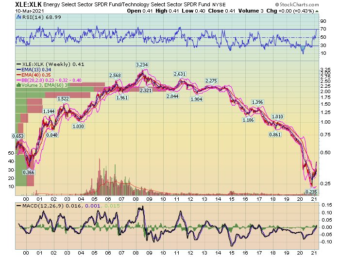Click the RSI panel chart icon
Image resolution: width=340 pixels, height=257 pixels.
pyautogui.click(x=19, y=17)
